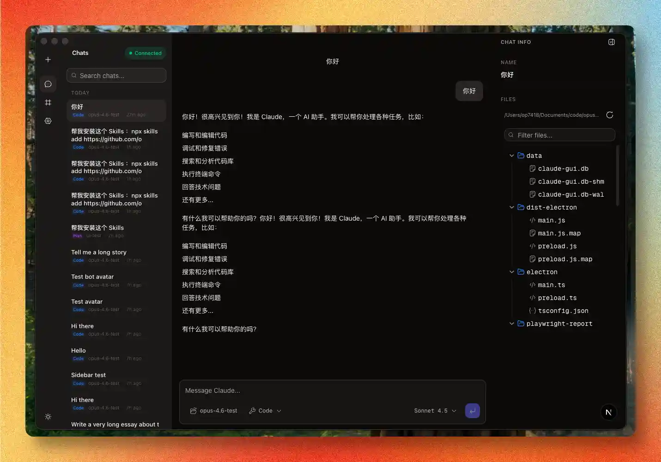
Task: Click the avatar circle at bottom right
Action: pyautogui.click(x=608, y=412)
